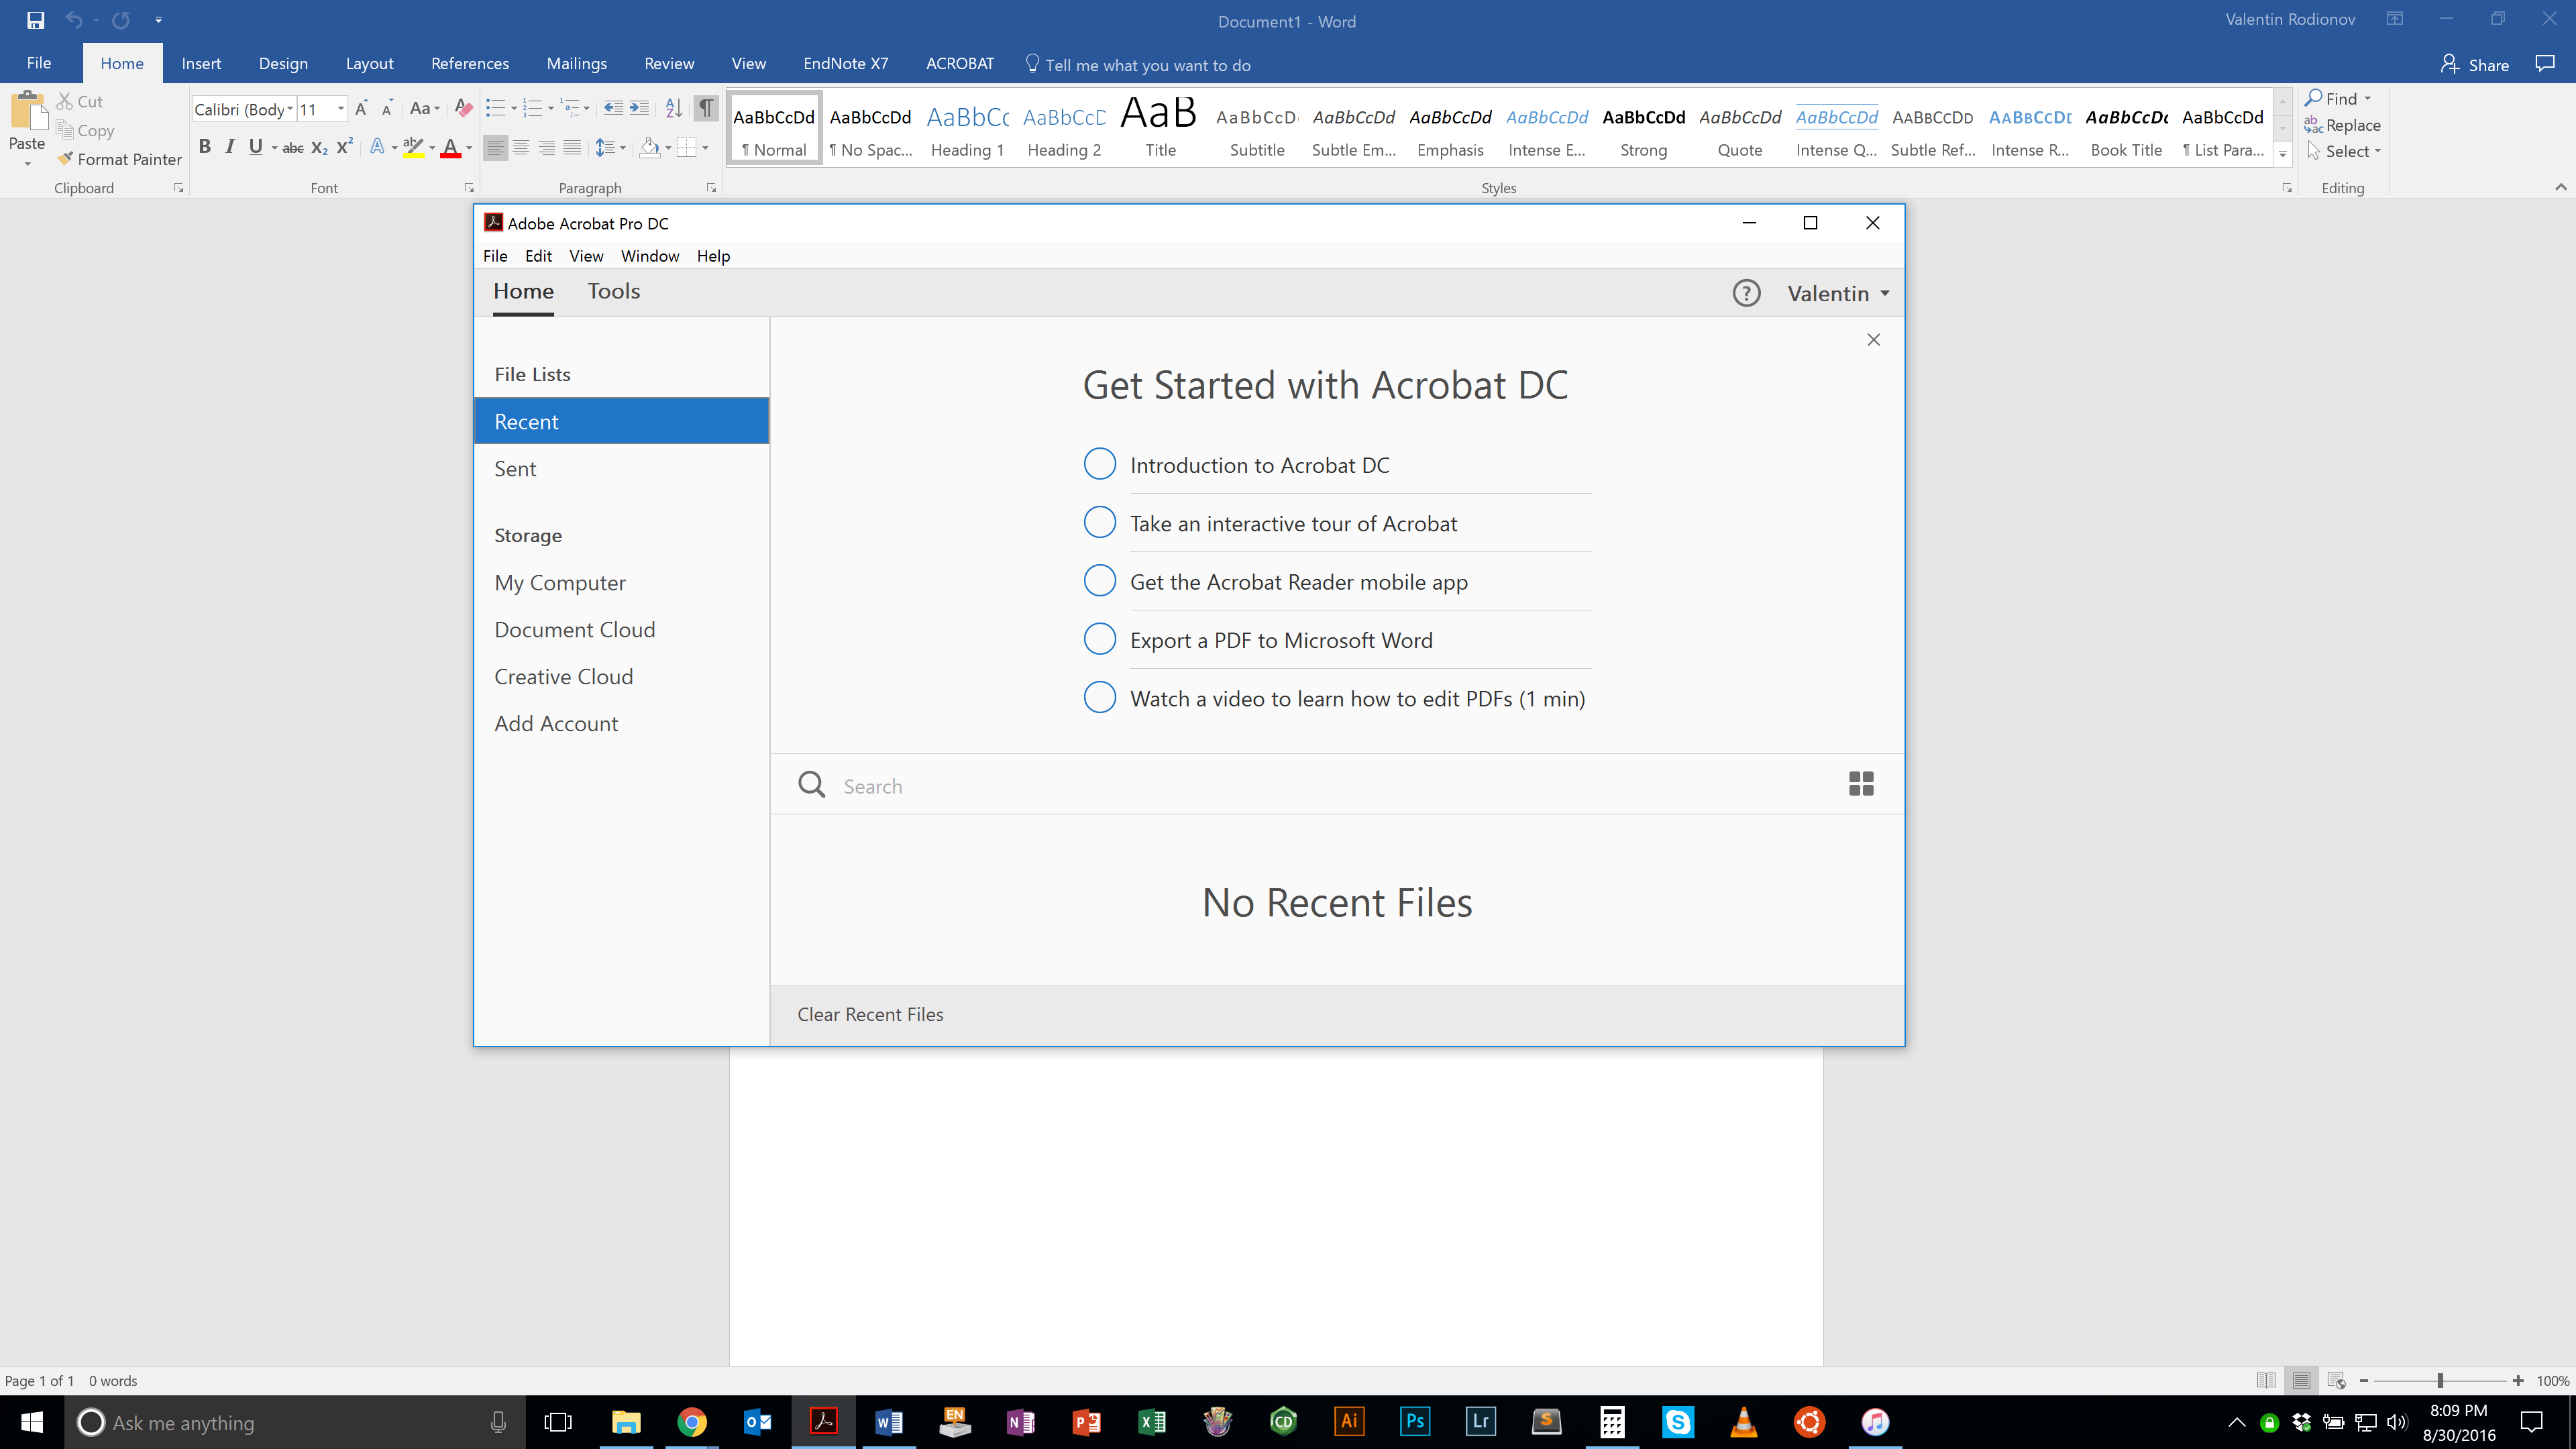Click the Sort paragraph icon in ribbon
Image resolution: width=2576 pixels, height=1449 pixels.
click(x=673, y=108)
